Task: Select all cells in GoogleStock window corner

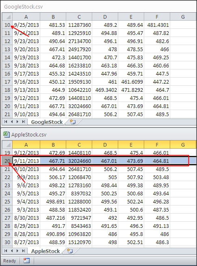Action: (x=7, y=17)
